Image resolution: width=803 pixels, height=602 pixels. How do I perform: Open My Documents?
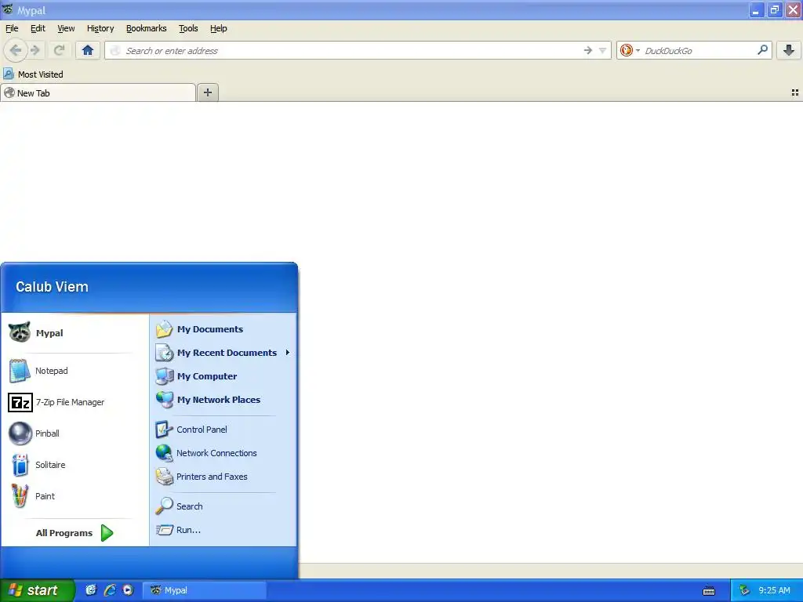click(223, 329)
